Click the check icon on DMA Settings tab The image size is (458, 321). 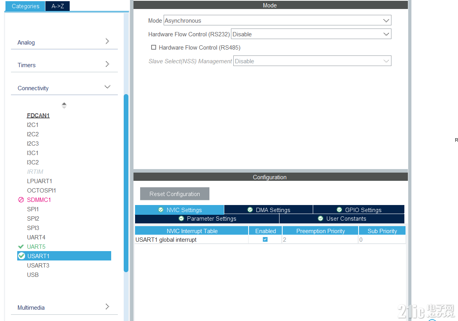[250, 210]
